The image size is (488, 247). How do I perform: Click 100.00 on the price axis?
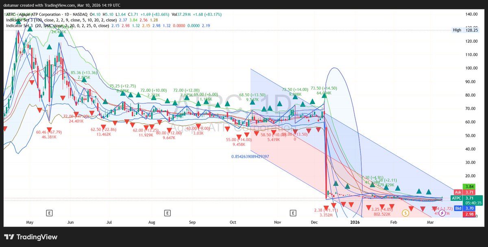click(x=471, y=68)
